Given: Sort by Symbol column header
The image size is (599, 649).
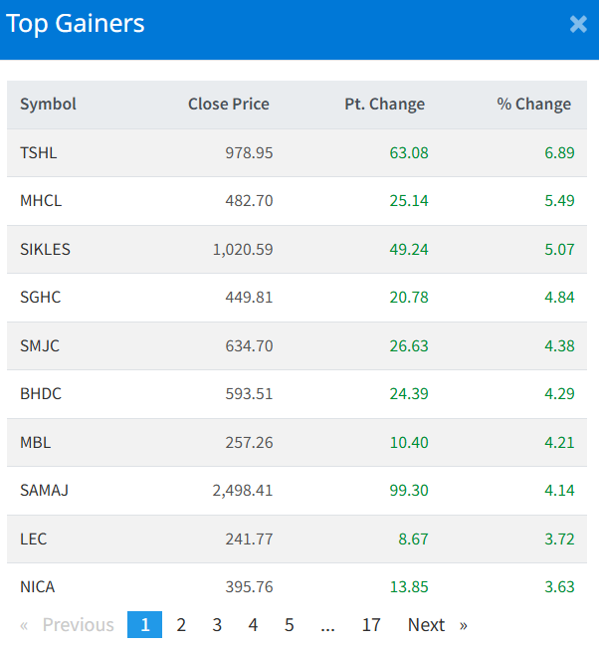Looking at the screenshot, I should point(48,105).
